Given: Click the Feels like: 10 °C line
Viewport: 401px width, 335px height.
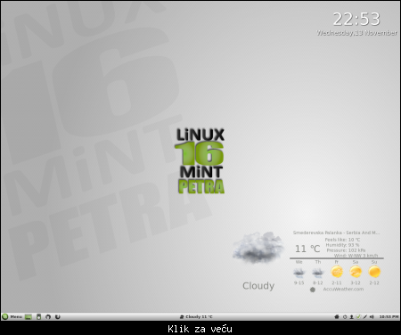Looking at the screenshot, I should tap(342, 240).
